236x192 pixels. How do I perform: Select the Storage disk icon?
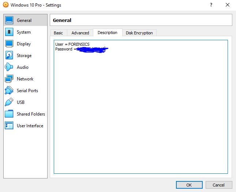(9, 55)
